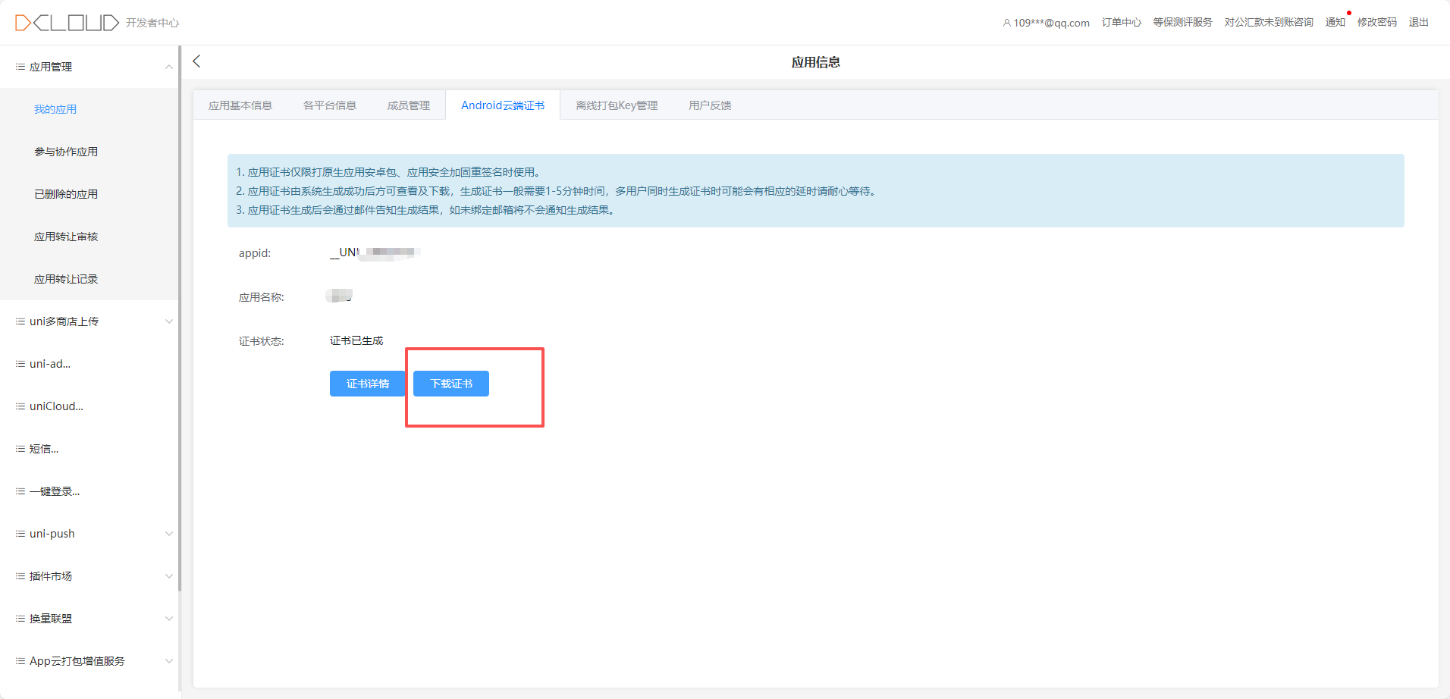The height and width of the screenshot is (699, 1450).
Task: Click the 下载证书 button
Action: 451,384
